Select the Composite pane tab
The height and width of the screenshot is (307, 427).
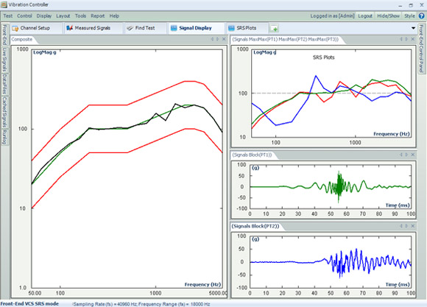click(x=22, y=40)
